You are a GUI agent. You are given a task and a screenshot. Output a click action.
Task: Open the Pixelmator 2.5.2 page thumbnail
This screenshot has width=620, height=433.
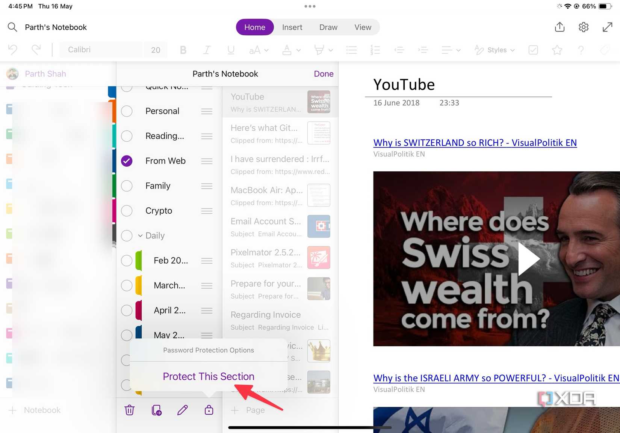click(x=319, y=257)
